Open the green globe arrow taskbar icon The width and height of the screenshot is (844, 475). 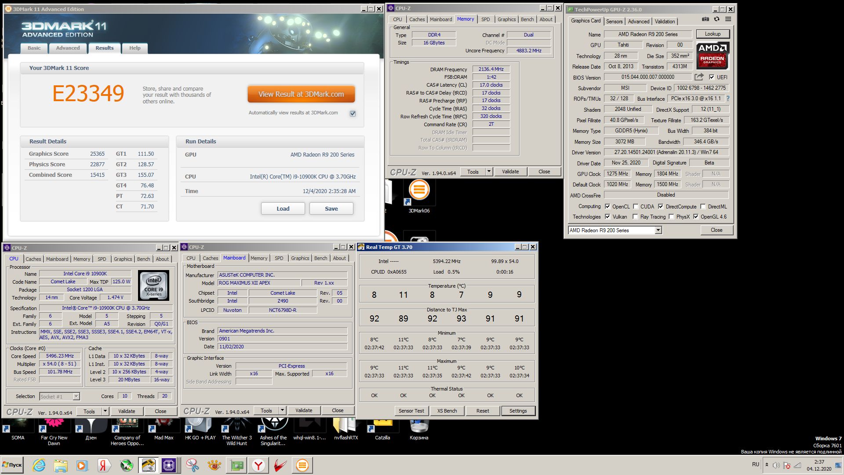[126, 465]
